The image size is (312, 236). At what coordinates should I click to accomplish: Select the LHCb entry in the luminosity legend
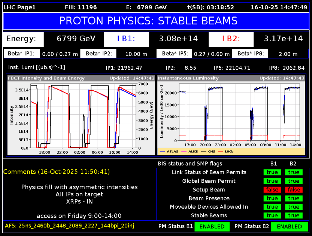point(228,152)
